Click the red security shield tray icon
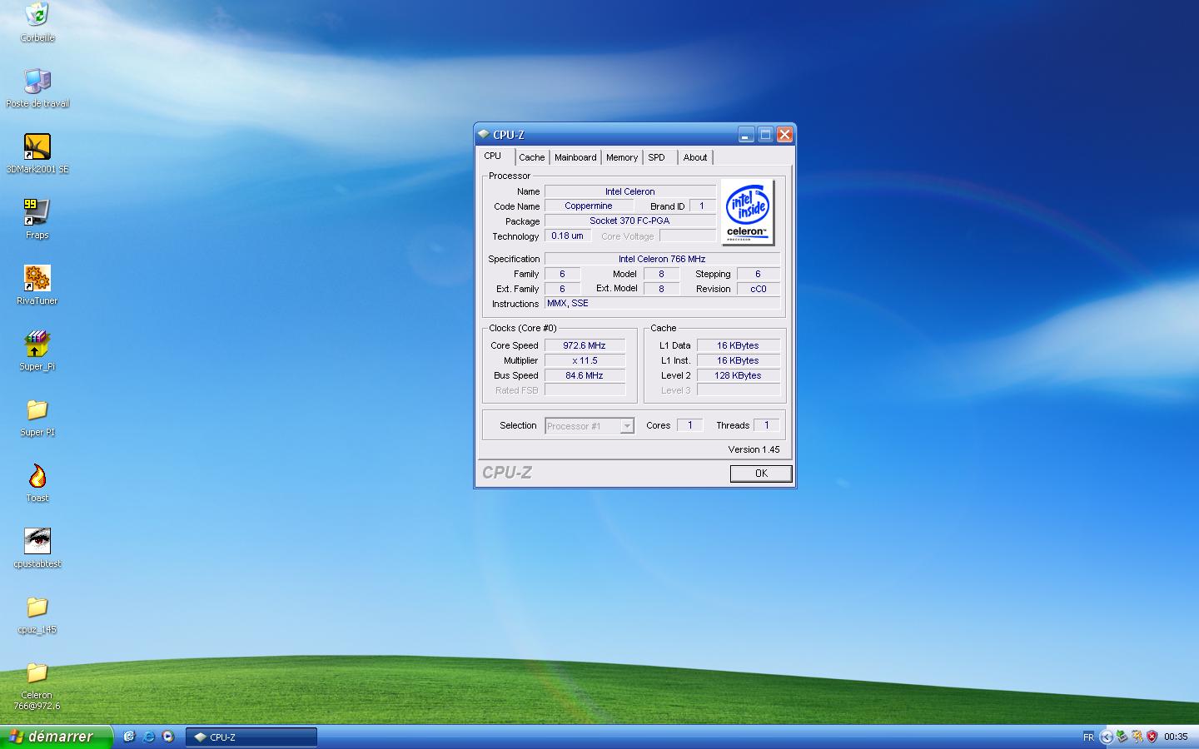The height and width of the screenshot is (749, 1199). pos(1152,737)
